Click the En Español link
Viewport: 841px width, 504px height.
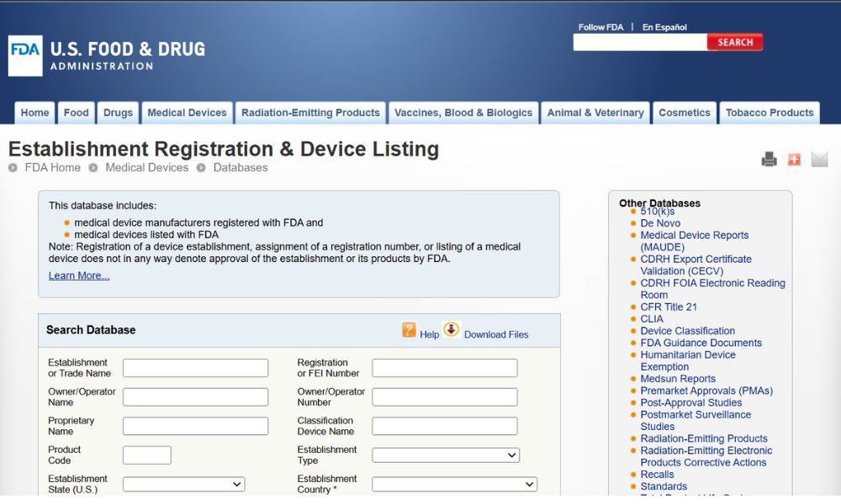pos(664,28)
